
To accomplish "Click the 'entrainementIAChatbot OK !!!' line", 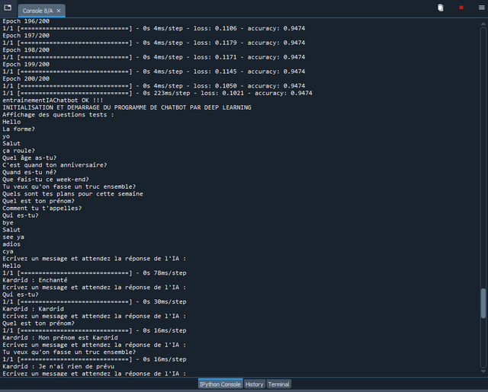I will (53, 100).
